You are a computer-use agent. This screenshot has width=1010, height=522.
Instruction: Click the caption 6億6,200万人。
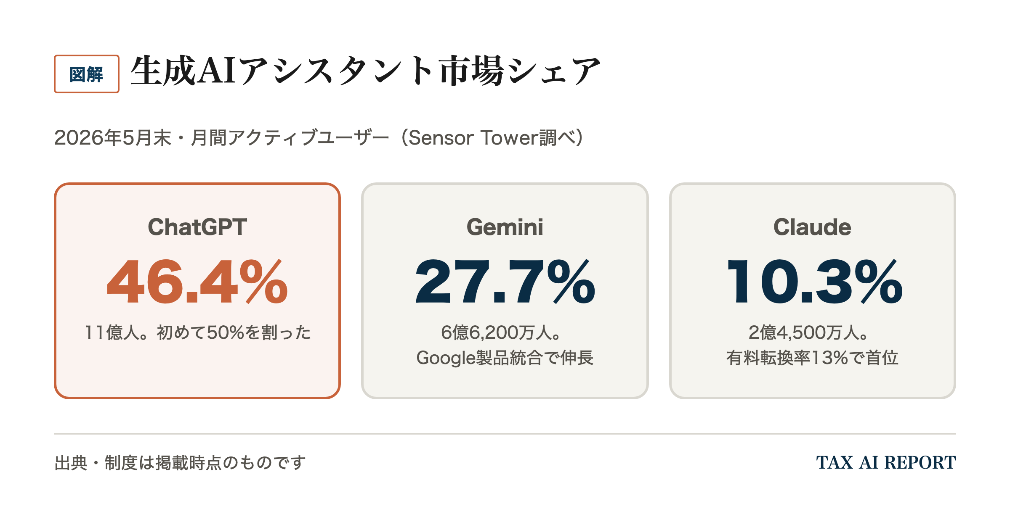point(501,332)
